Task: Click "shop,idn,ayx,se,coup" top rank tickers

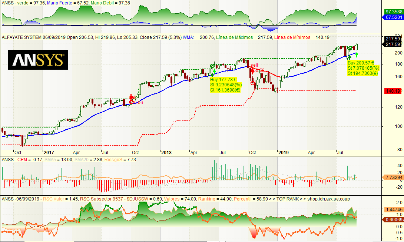Action: (328, 199)
